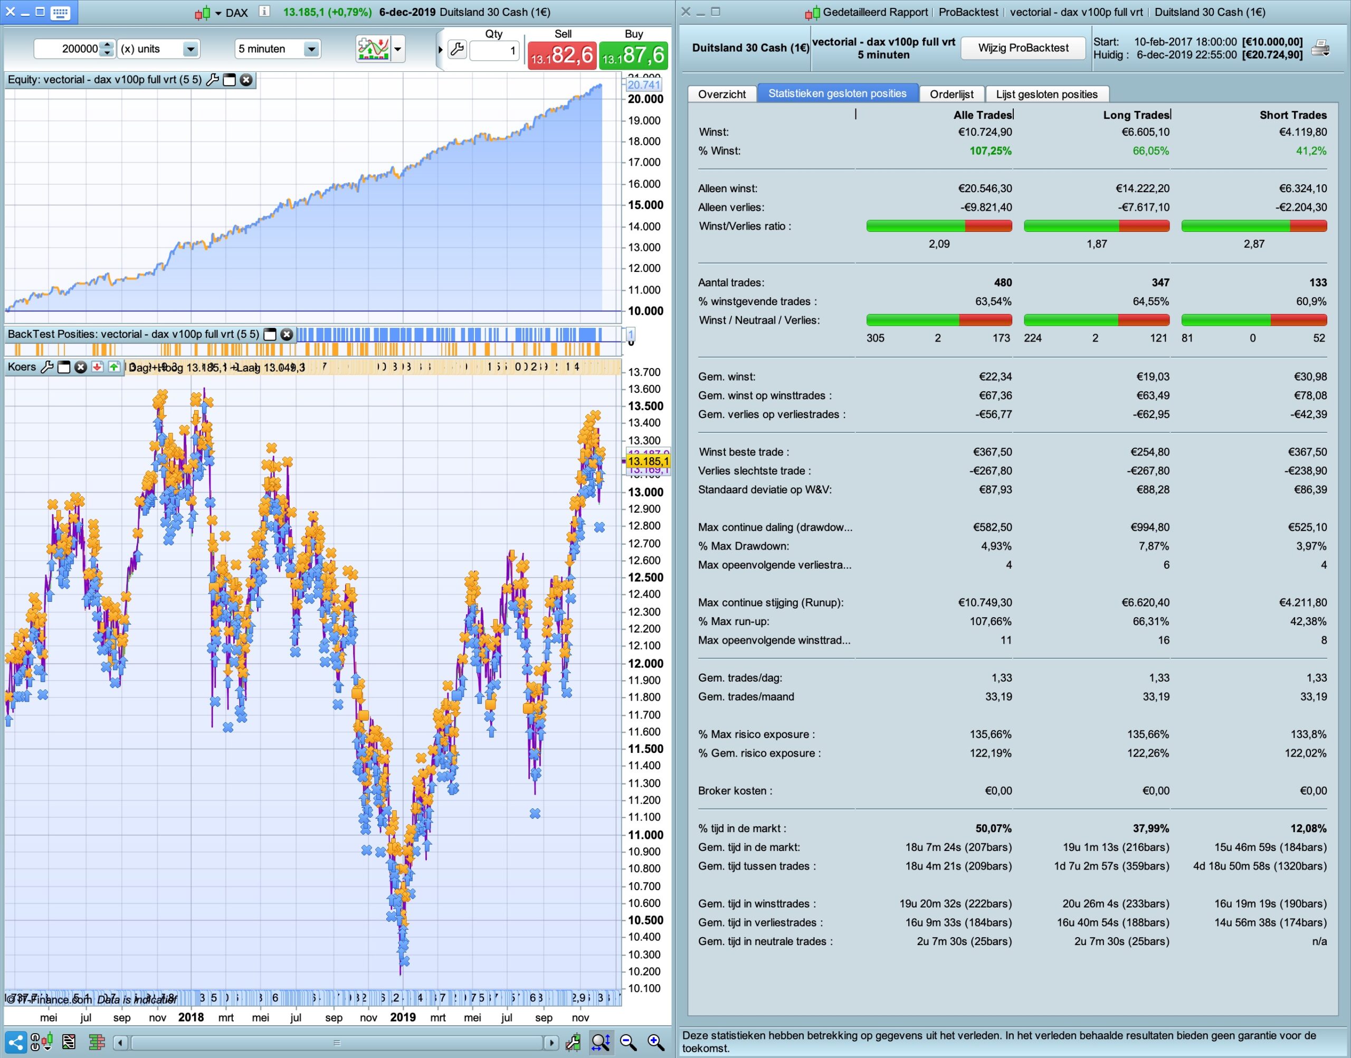This screenshot has height=1058, width=1351.
Task: Click the order book ladder icon
Action: 97,1043
